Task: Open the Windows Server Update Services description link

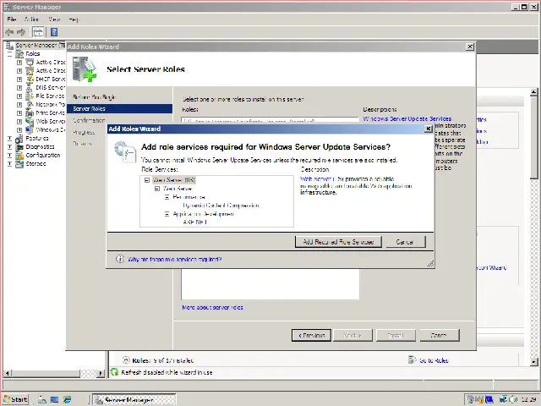Action: (x=407, y=118)
